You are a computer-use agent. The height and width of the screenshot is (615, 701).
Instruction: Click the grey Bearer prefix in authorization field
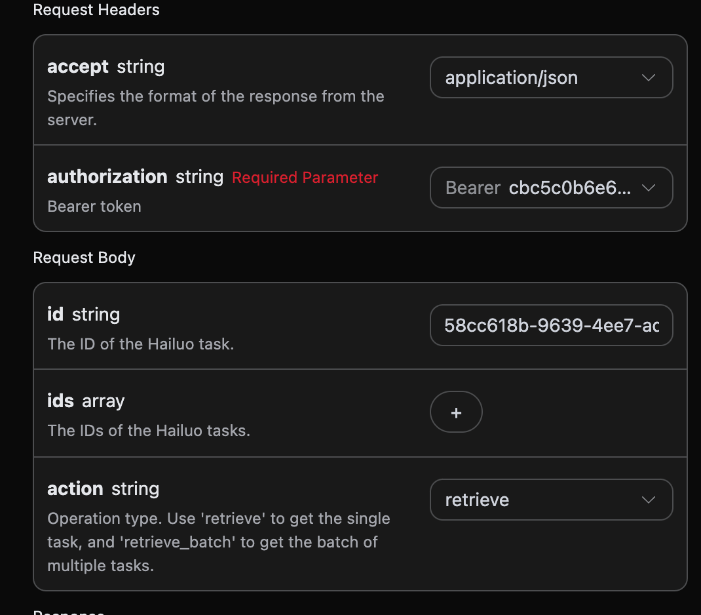(473, 188)
